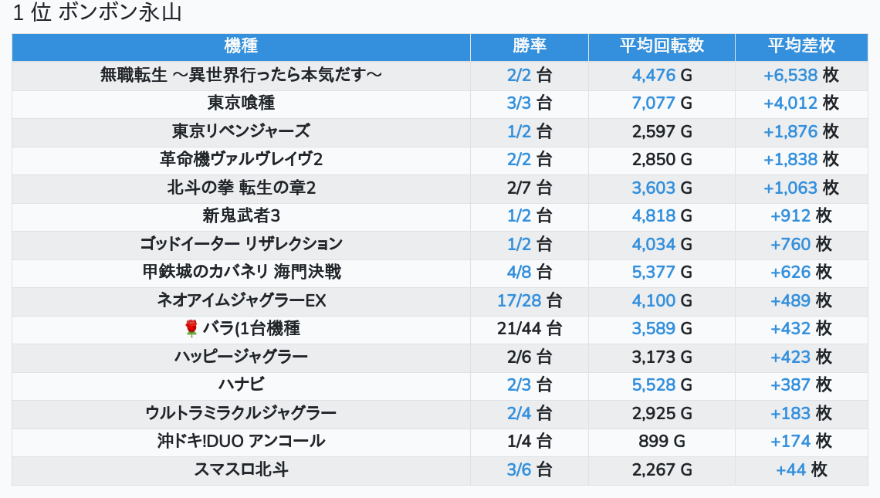The image size is (880, 498).
Task: Select 沖ドキ!DUO アンコール row
Action: click(241, 441)
